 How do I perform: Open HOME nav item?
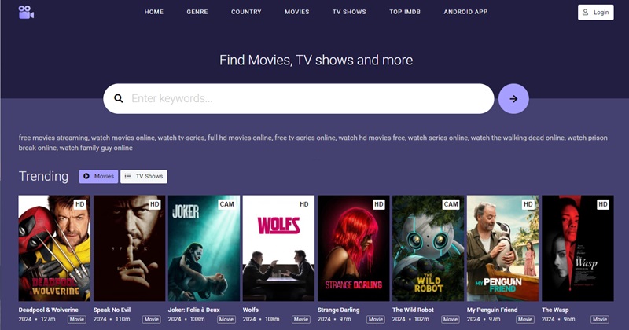(153, 12)
